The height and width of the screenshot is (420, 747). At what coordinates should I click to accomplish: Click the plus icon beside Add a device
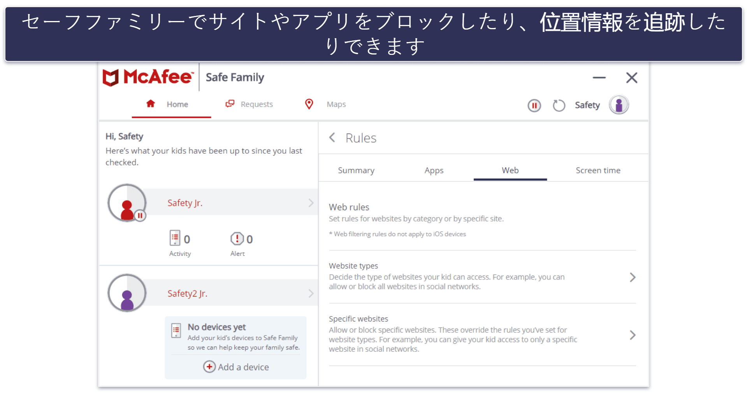209,367
